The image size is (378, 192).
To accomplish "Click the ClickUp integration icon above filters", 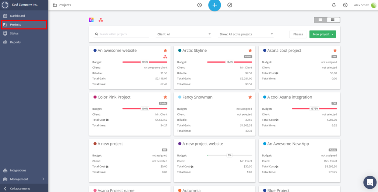I will pos(92,20).
